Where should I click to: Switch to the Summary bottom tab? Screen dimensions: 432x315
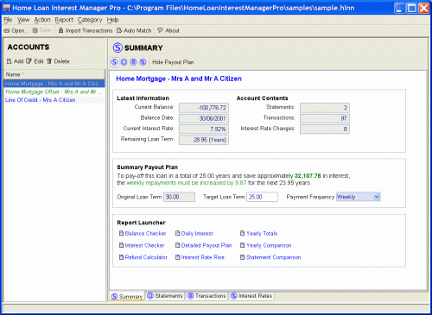click(127, 296)
